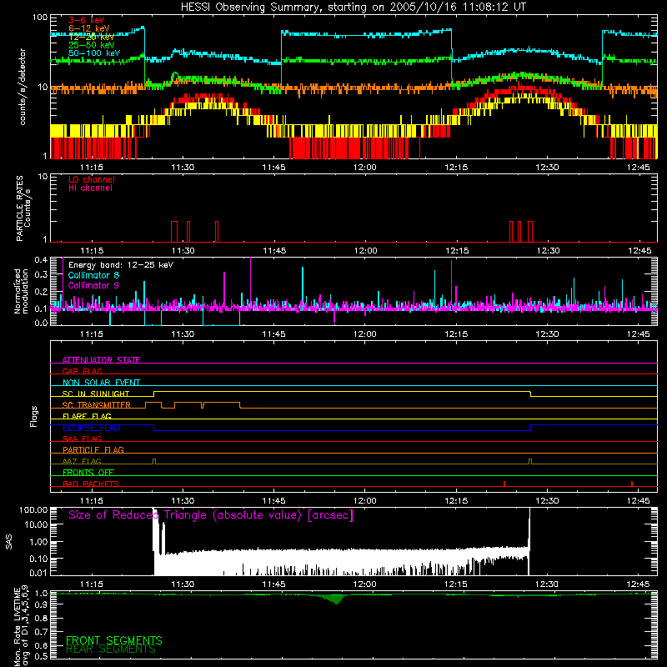The width and height of the screenshot is (667, 667).
Task: Click the 100.00 value on the SAS axis
Action: pyautogui.click(x=33, y=510)
